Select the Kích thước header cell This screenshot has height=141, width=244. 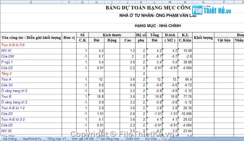[112, 35]
